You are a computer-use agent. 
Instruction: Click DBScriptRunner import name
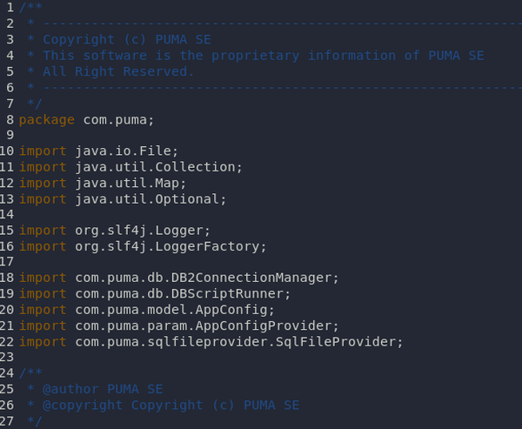click(x=227, y=294)
